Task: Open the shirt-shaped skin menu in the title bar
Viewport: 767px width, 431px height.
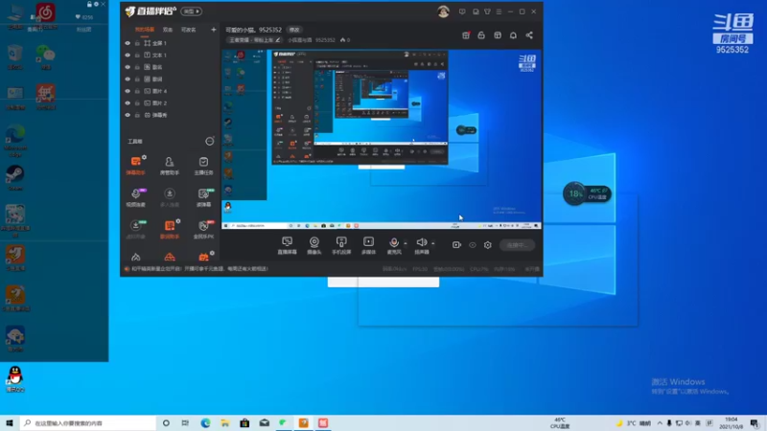Action: pyautogui.click(x=487, y=11)
